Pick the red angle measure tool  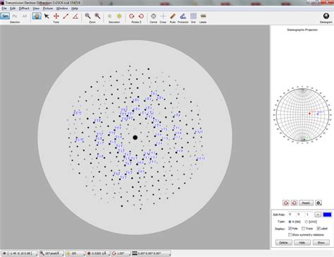[75, 16]
